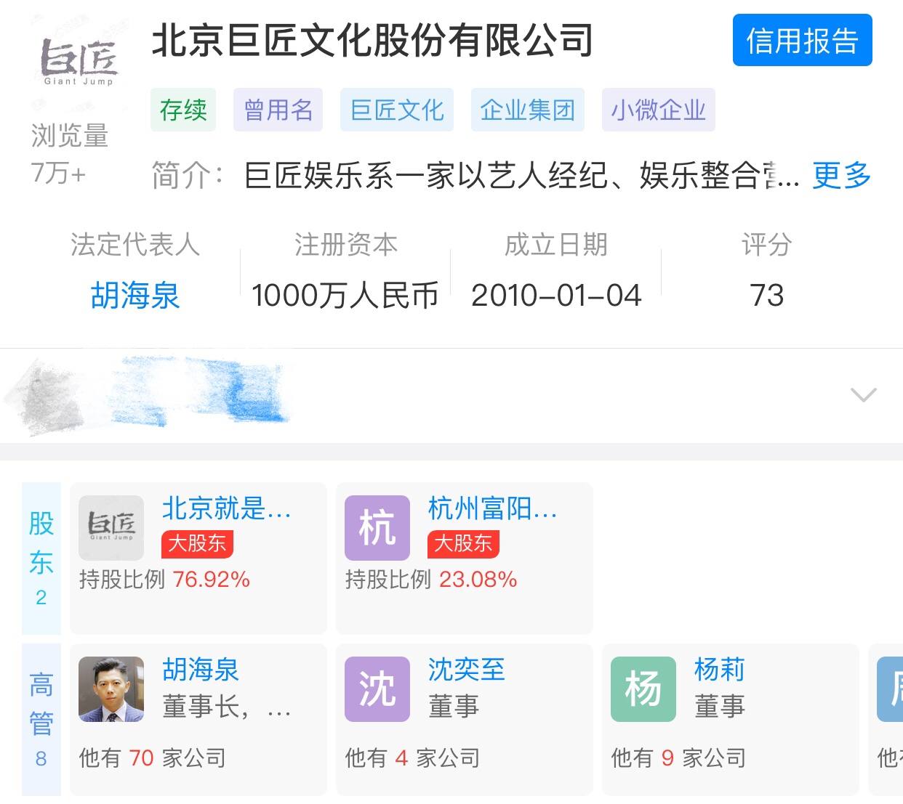Open the 信用报告 report

[801, 41]
